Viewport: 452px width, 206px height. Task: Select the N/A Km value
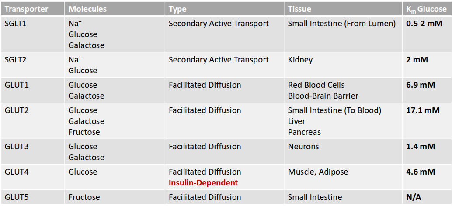click(414, 197)
